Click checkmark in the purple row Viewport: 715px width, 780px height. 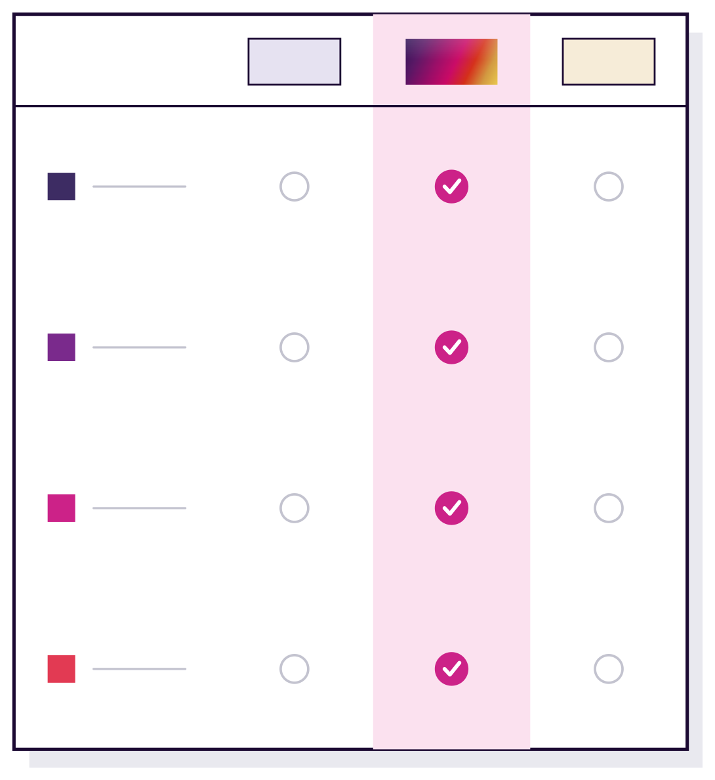(x=452, y=347)
